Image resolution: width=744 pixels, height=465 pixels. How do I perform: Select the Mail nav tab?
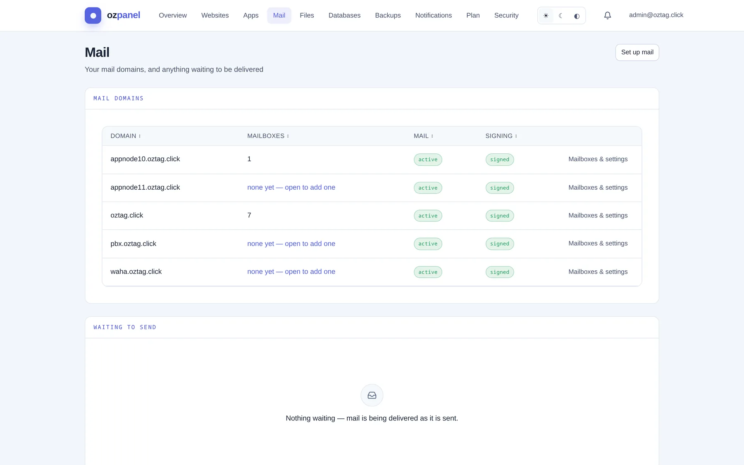[x=279, y=15]
